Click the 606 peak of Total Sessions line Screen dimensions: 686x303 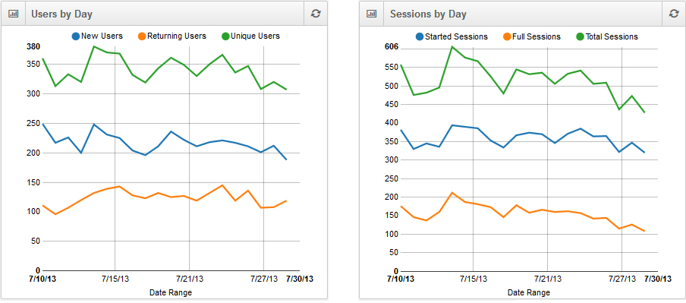(x=452, y=47)
